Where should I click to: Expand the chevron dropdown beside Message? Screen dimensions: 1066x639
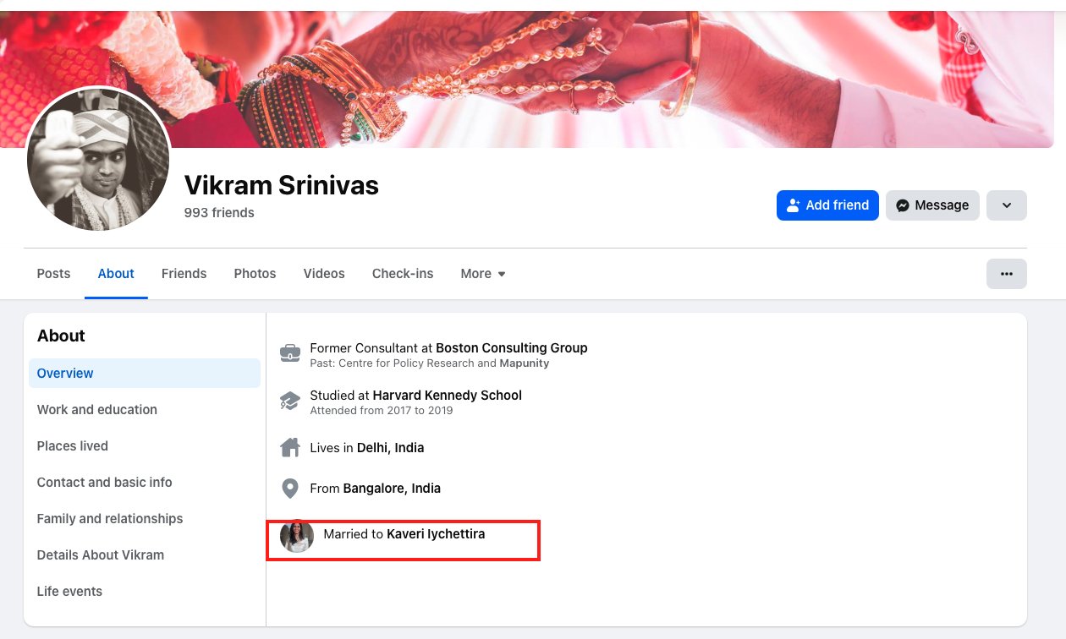(x=1006, y=205)
